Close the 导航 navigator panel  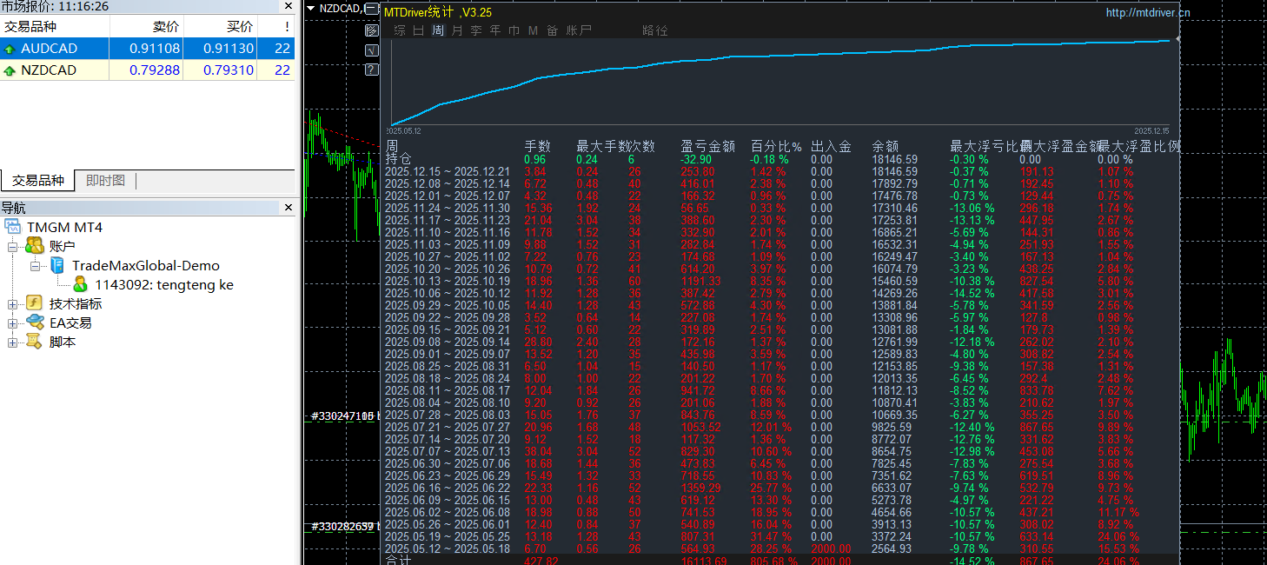289,208
